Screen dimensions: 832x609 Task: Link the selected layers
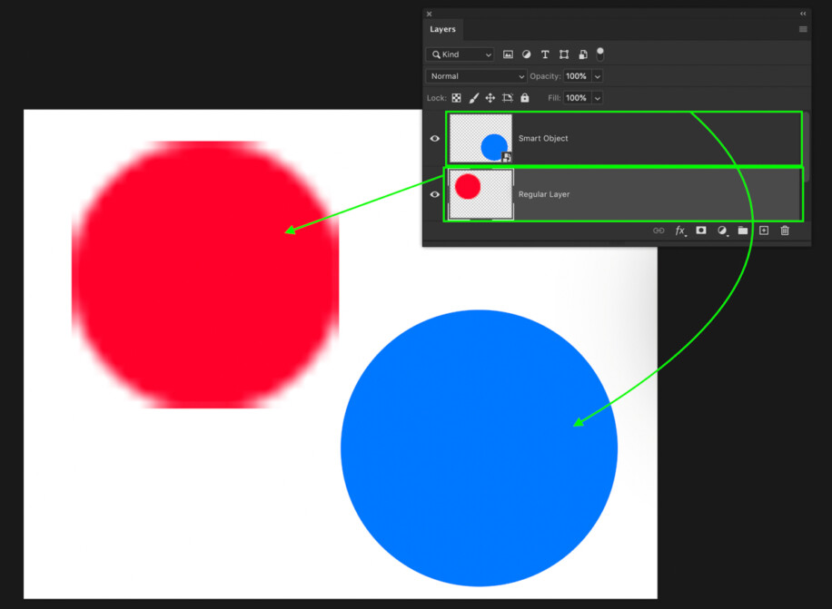tap(659, 231)
